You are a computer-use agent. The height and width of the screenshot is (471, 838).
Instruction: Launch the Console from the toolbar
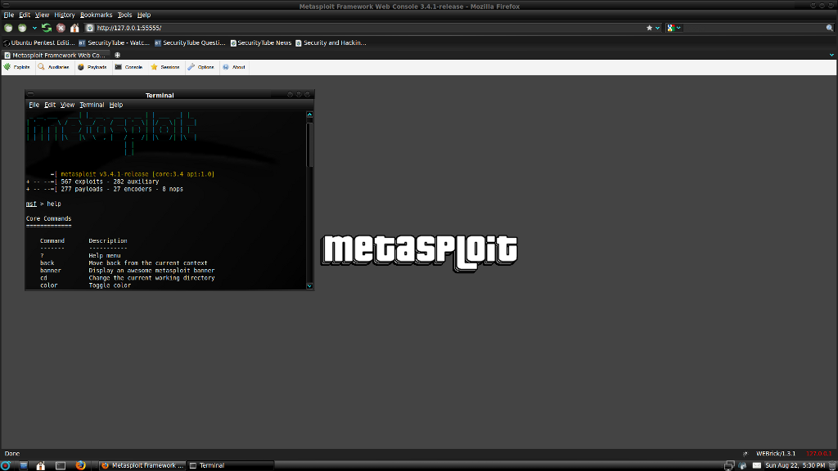click(128, 67)
